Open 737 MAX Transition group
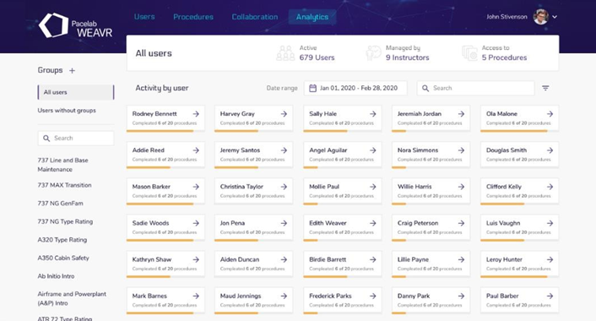596x321 pixels. pyautogui.click(x=65, y=185)
